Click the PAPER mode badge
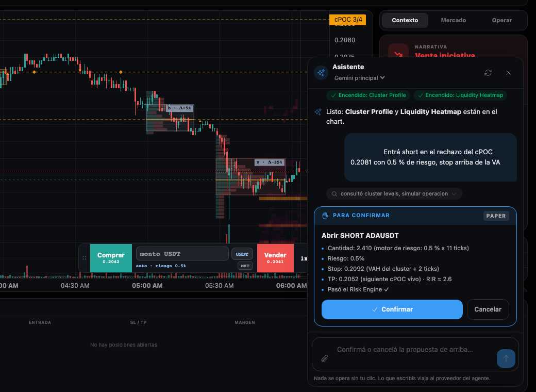This screenshot has width=536, height=392. (x=496, y=216)
